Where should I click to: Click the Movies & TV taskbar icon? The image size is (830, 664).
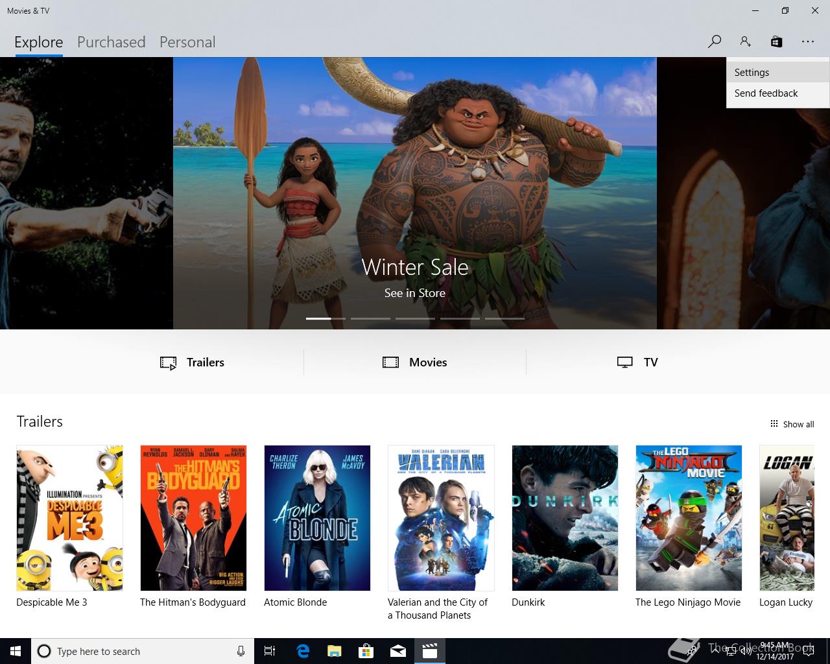(429, 651)
